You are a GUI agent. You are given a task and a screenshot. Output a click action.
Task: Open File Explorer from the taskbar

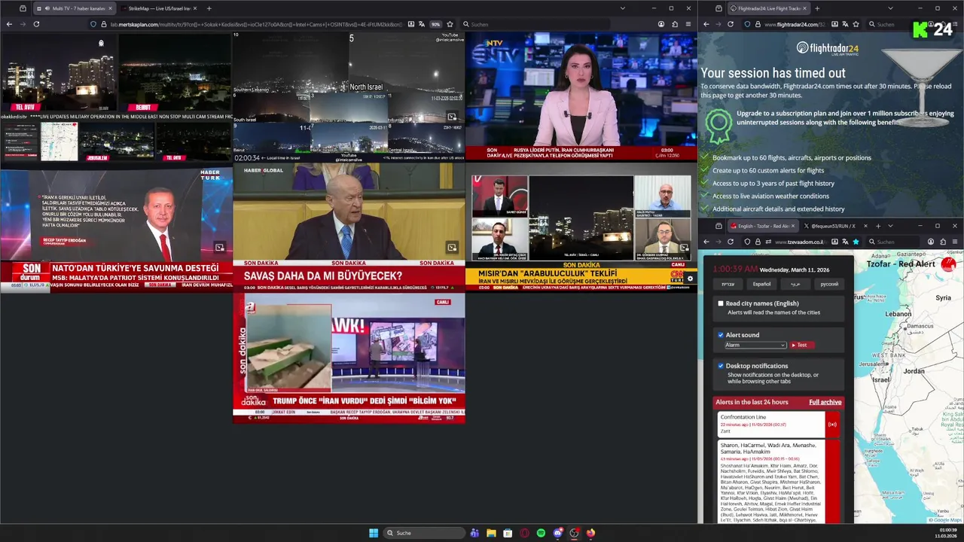point(491,533)
